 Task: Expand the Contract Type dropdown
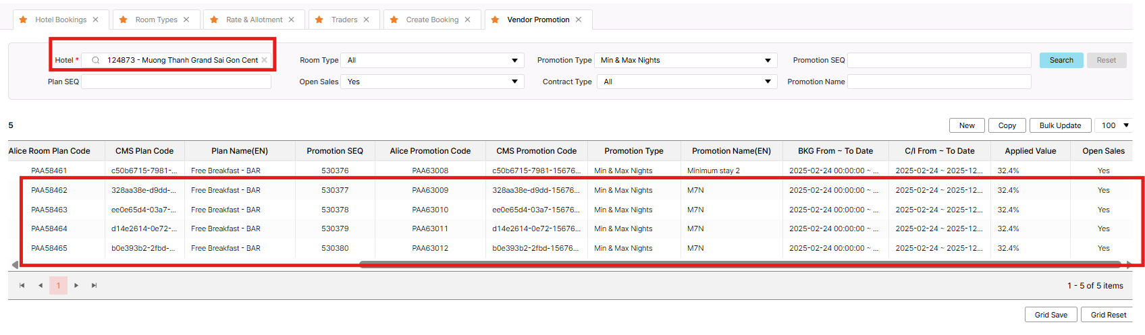686,82
